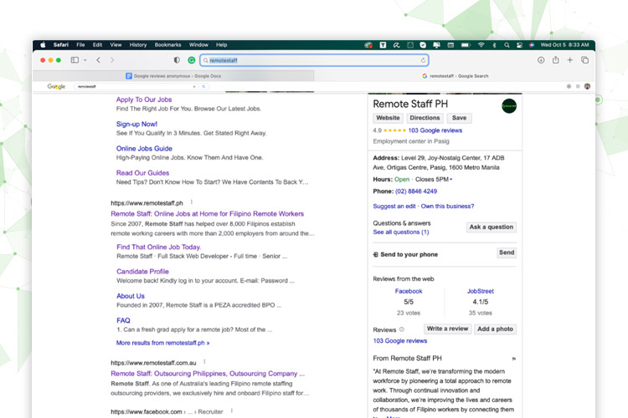Open Remote Staff Outsourcing Philippines result
This screenshot has height=418, width=628.
208,374
